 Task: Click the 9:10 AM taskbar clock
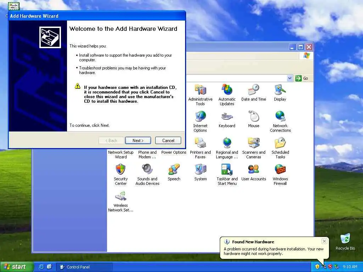(x=350, y=267)
